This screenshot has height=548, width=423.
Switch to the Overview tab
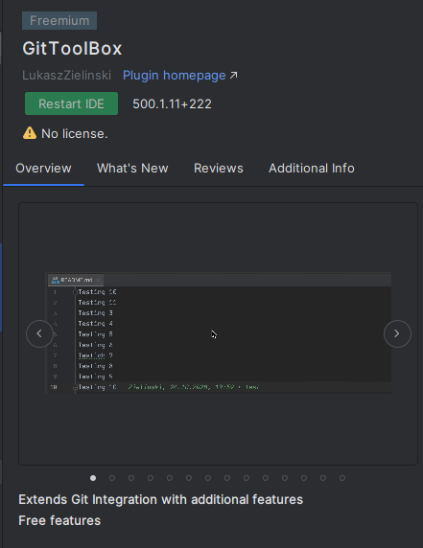click(x=43, y=168)
